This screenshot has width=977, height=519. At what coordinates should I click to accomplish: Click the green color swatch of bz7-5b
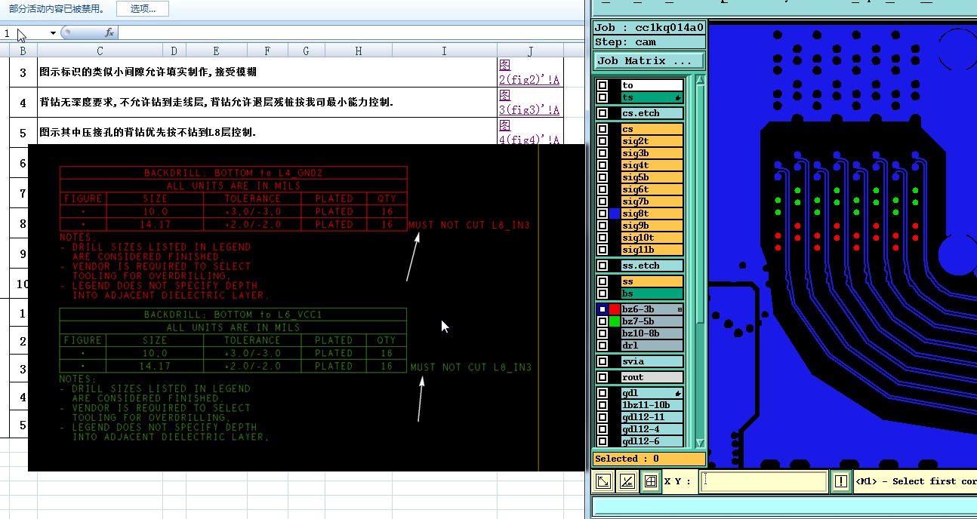coord(615,321)
